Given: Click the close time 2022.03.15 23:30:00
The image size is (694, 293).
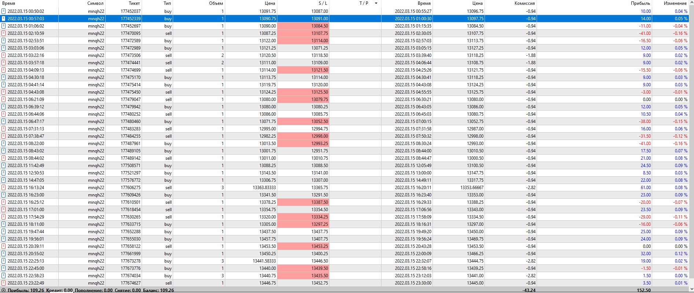Looking at the screenshot, I should [413, 283].
